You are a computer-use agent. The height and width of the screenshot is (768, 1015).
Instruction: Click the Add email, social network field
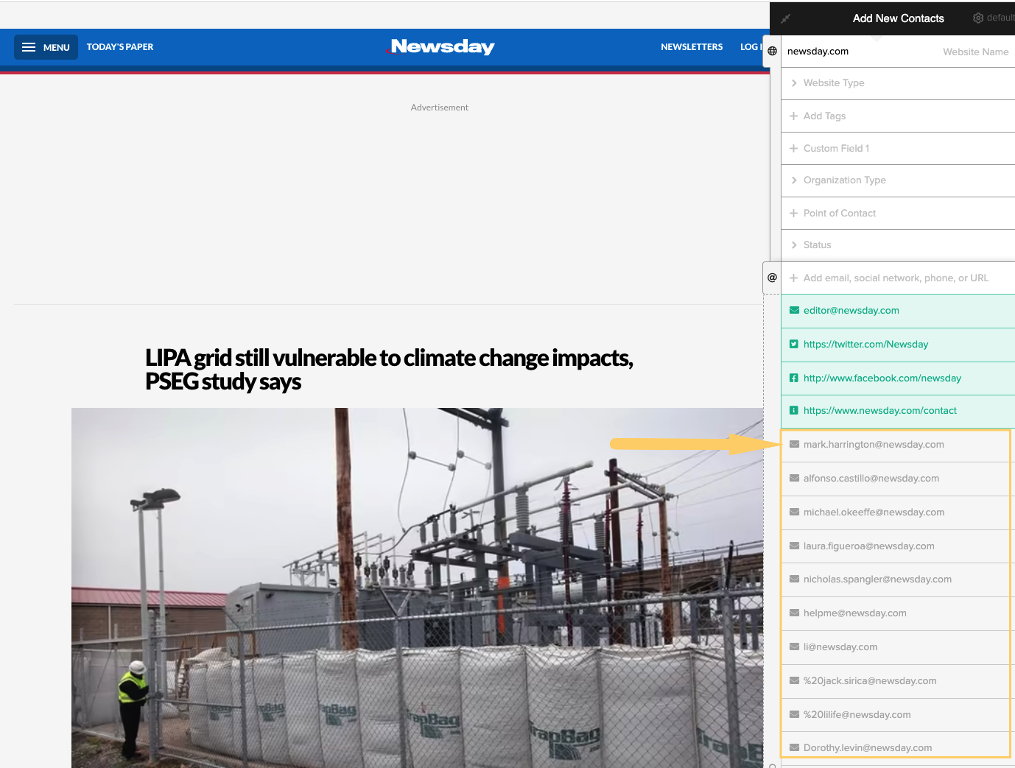[896, 278]
